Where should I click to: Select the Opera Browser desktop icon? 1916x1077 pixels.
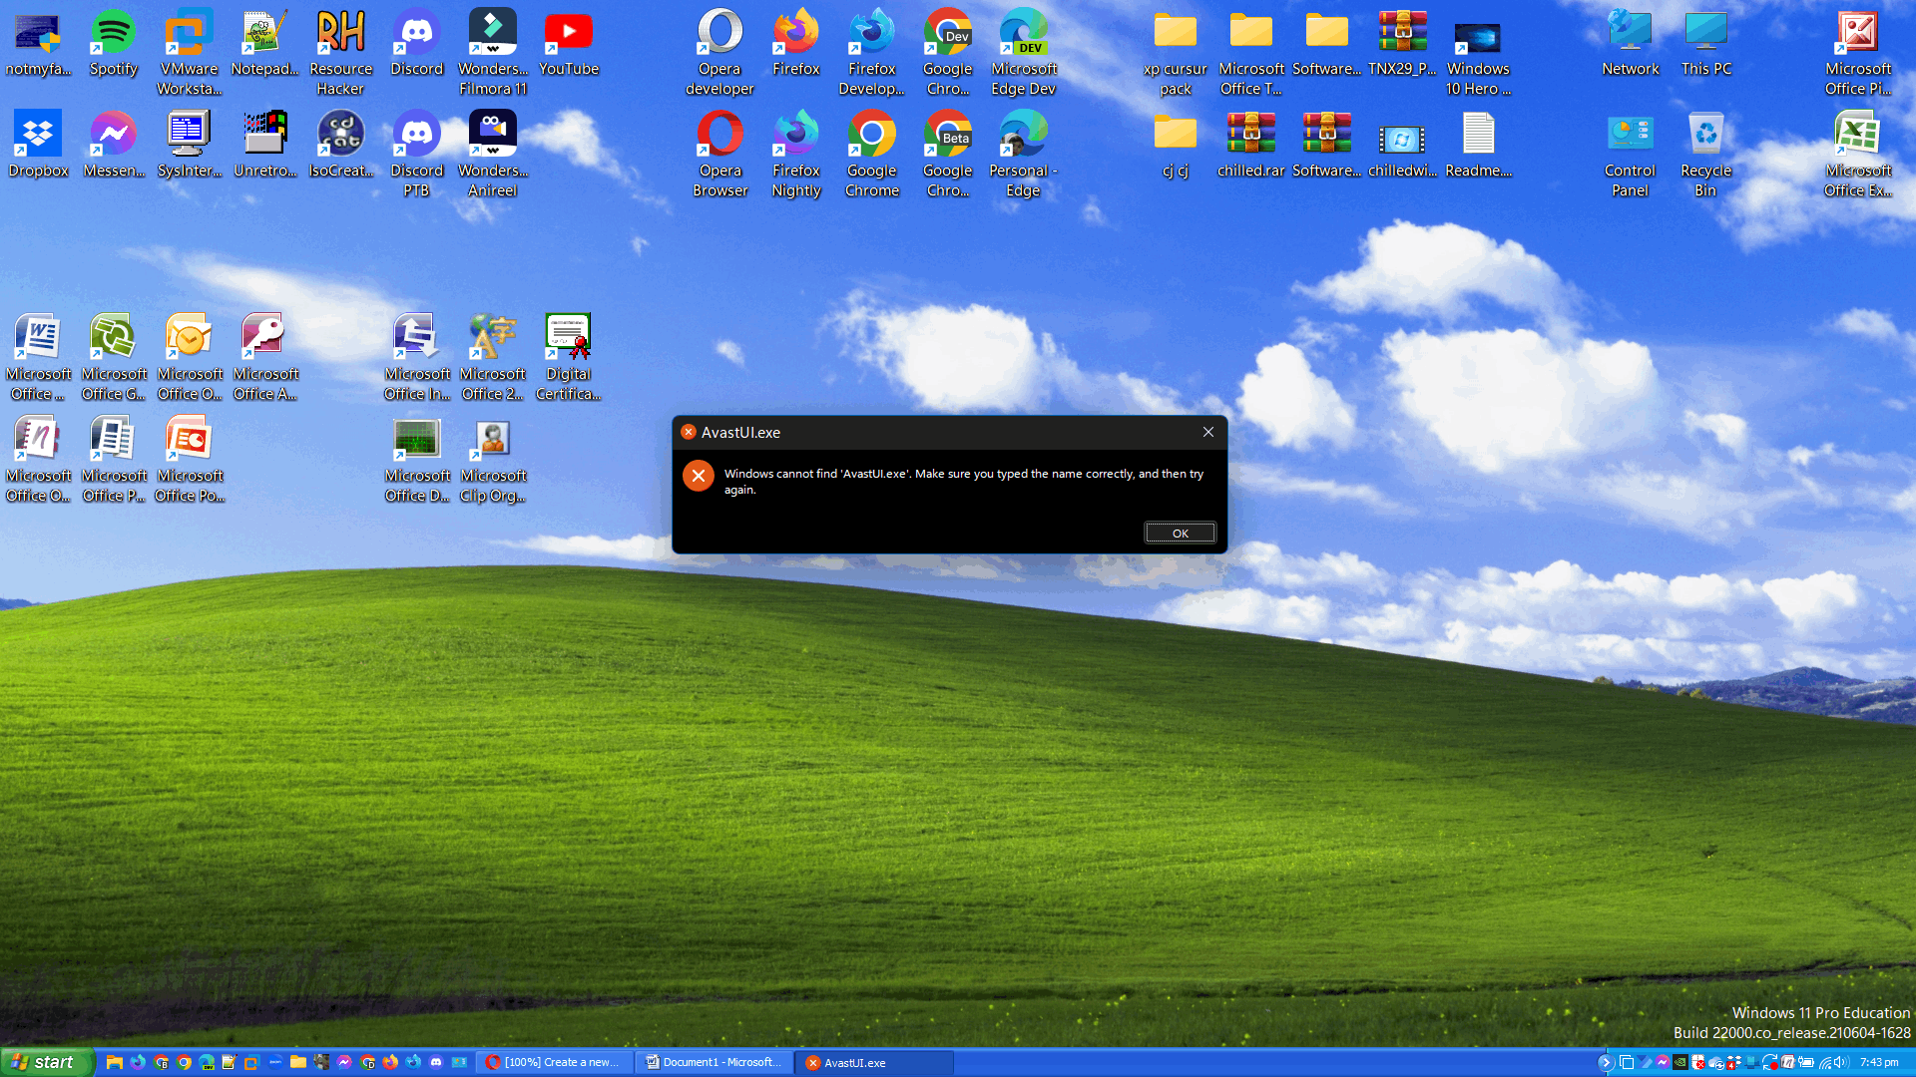point(719,155)
